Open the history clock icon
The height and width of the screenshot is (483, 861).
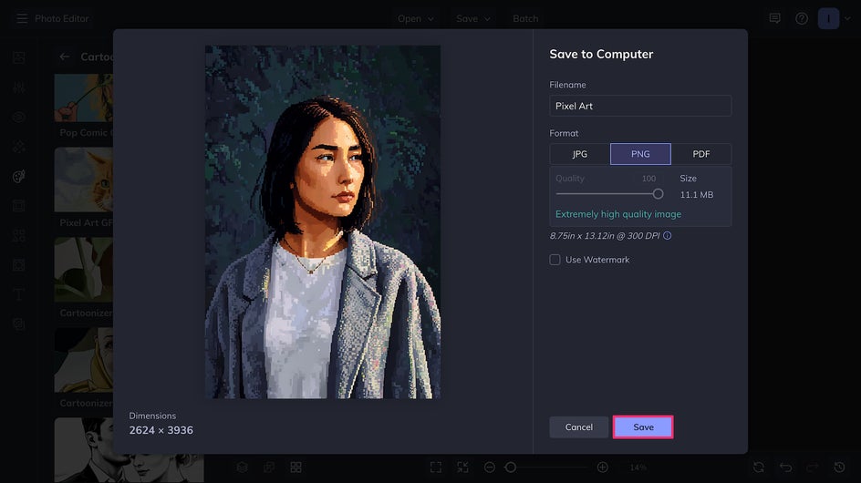(840, 468)
